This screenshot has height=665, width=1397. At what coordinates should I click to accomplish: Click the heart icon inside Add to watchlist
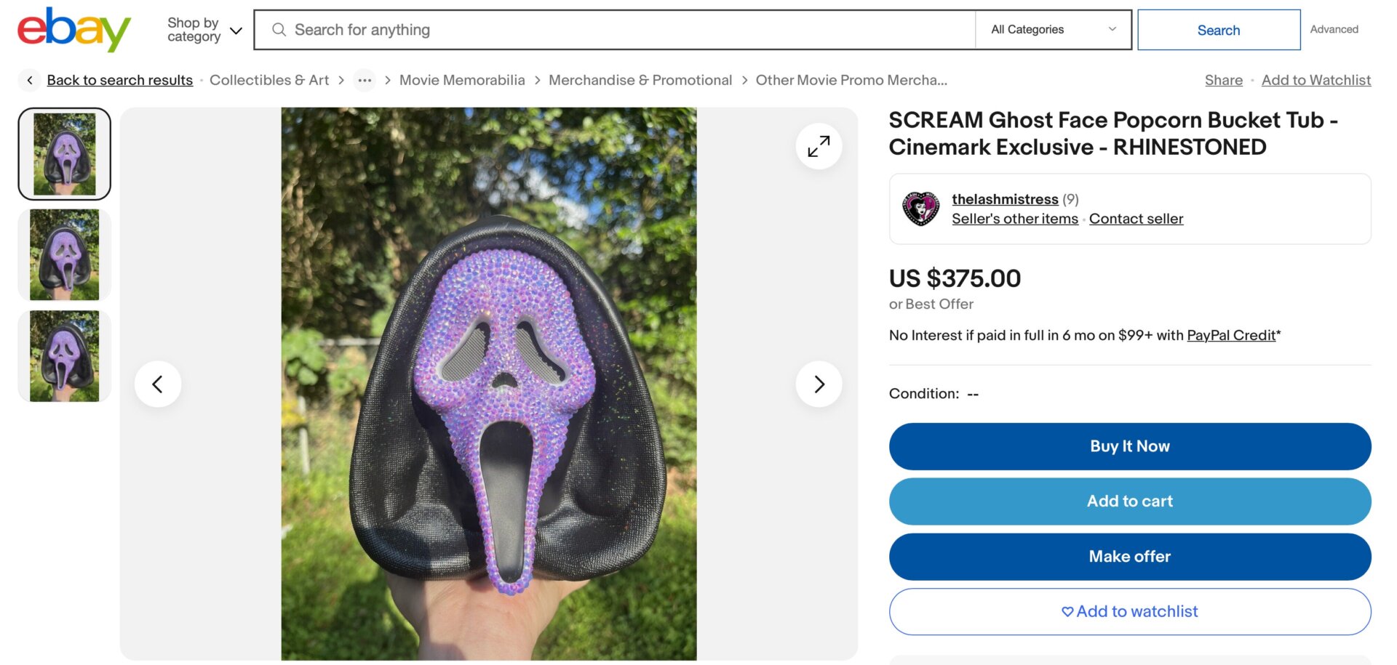[x=1067, y=611]
